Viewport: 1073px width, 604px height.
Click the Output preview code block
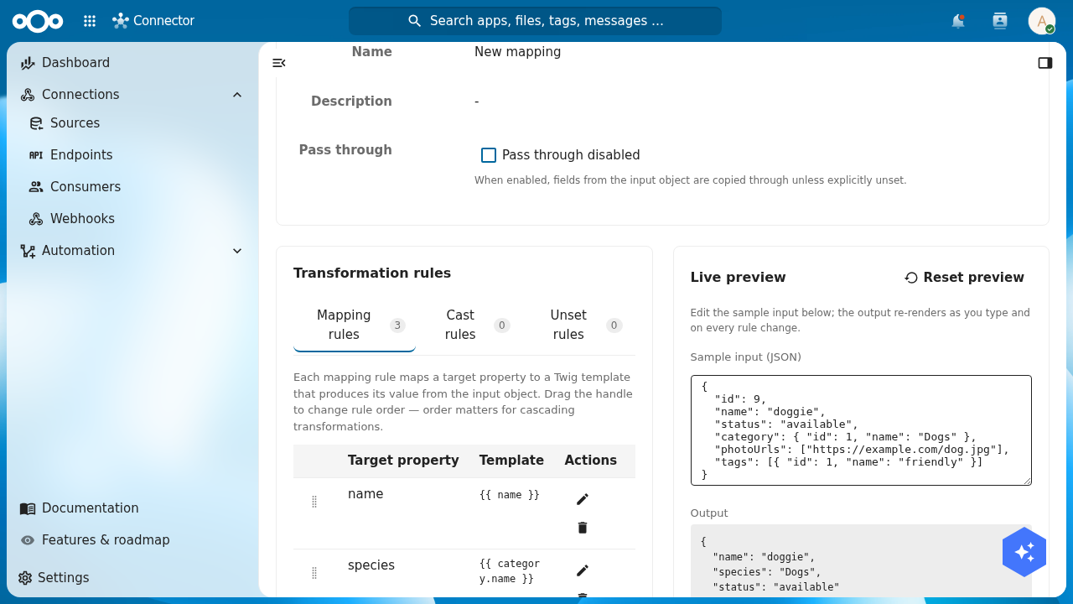click(x=861, y=561)
